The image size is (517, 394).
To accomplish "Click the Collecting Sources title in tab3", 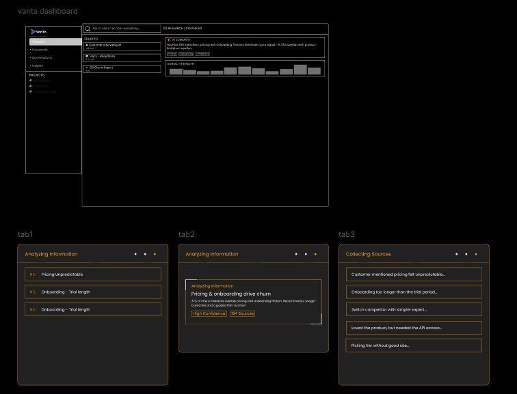I will click(x=369, y=254).
